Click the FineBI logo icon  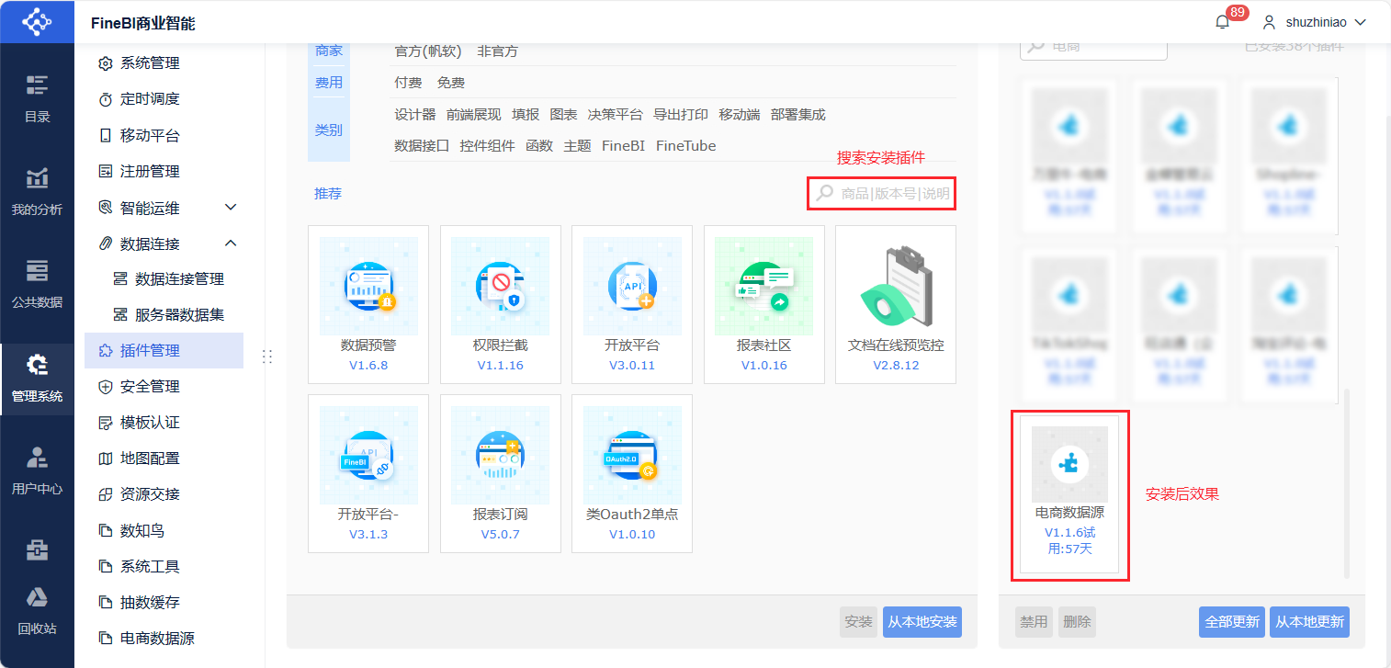click(x=37, y=21)
